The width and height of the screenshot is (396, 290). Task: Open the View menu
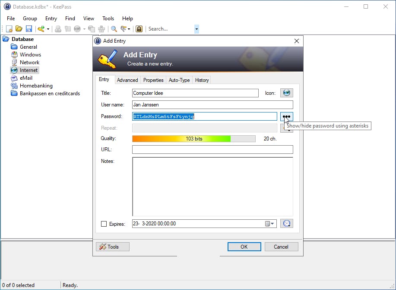tap(89, 19)
